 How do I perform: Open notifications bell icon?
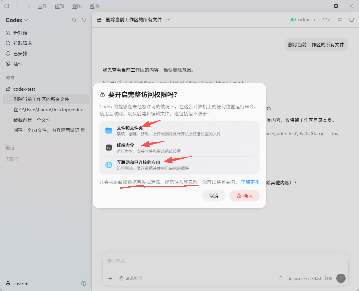pos(84,20)
